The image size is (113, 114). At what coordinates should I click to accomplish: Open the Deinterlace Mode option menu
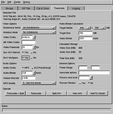(x=39, y=28)
